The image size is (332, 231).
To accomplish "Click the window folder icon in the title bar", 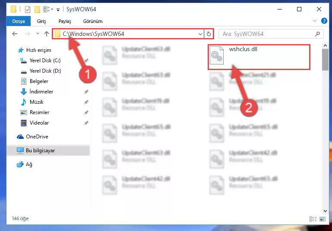I will [x=13, y=10].
